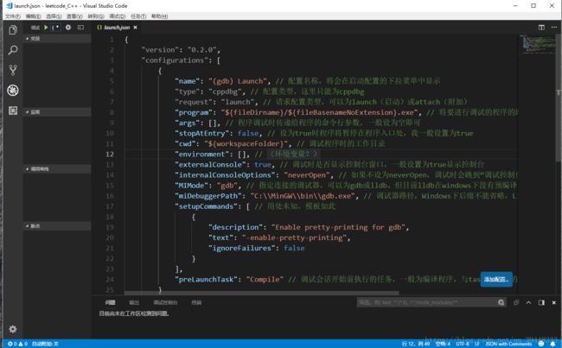Collapse the 断点 (Breakpoints) section
This screenshot has height=348, width=562.
click(57, 226)
